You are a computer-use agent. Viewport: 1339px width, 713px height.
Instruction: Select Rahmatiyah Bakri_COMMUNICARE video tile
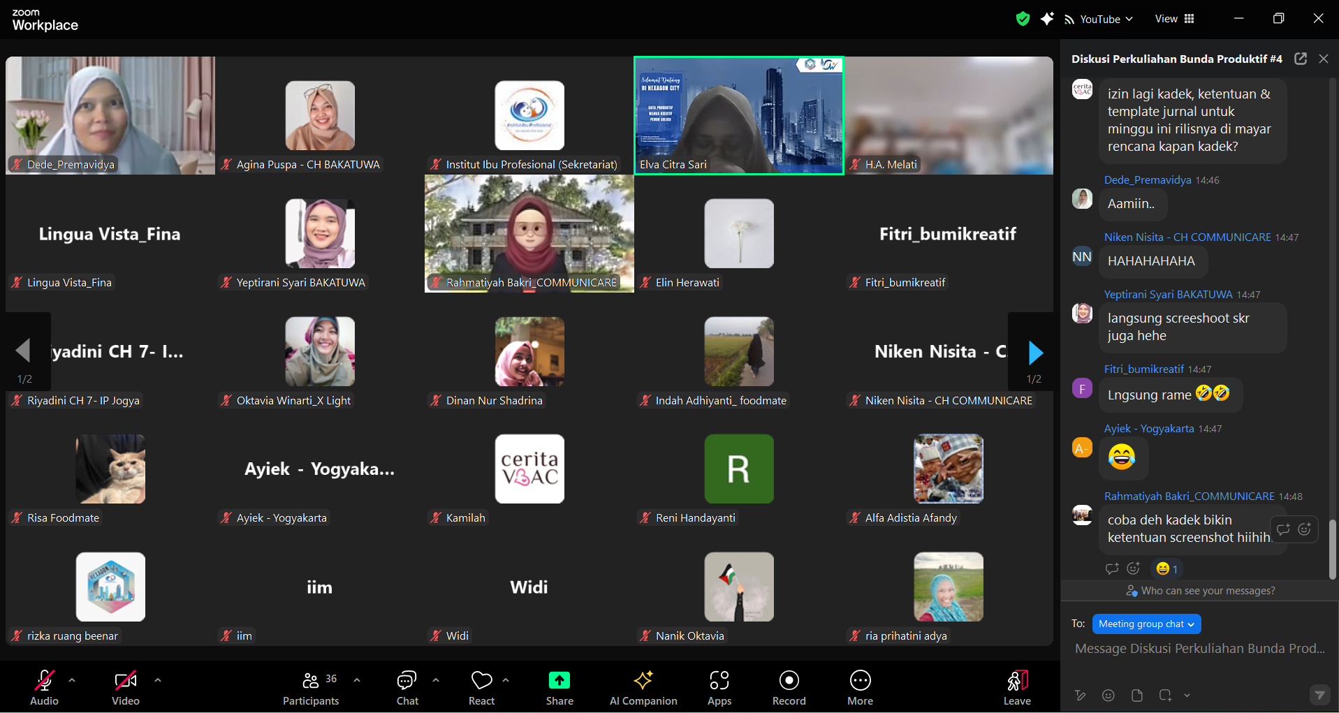tap(529, 233)
